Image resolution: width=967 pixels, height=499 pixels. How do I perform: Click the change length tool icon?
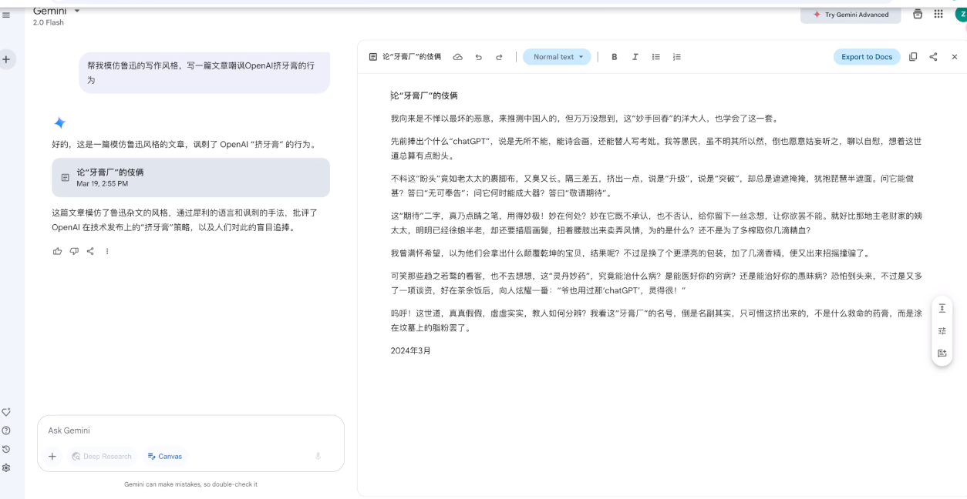coord(942,308)
